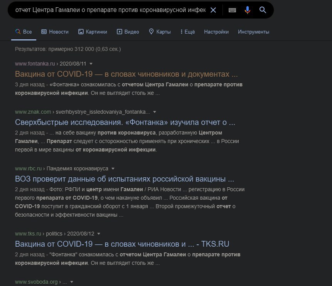Expand options arrow next to fontanka.ru URL

coord(91,64)
